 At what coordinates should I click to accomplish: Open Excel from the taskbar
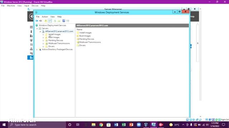click(x=124, y=125)
